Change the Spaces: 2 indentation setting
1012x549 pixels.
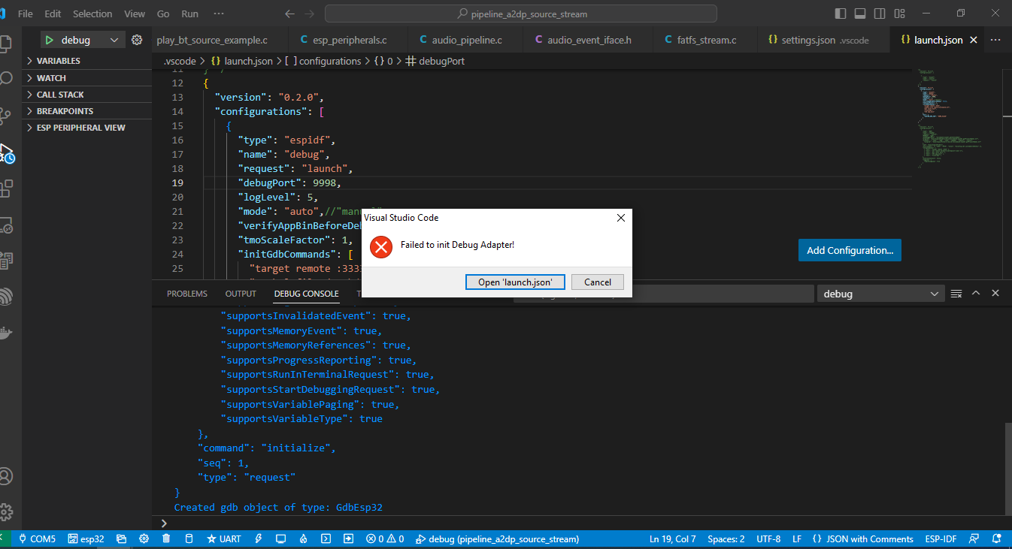pos(726,539)
